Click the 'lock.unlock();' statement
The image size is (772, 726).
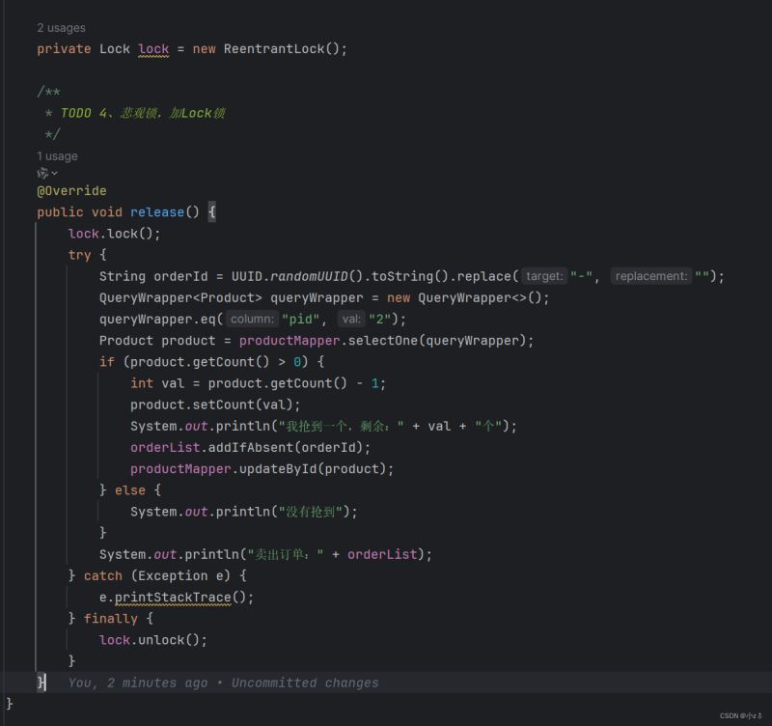point(153,640)
